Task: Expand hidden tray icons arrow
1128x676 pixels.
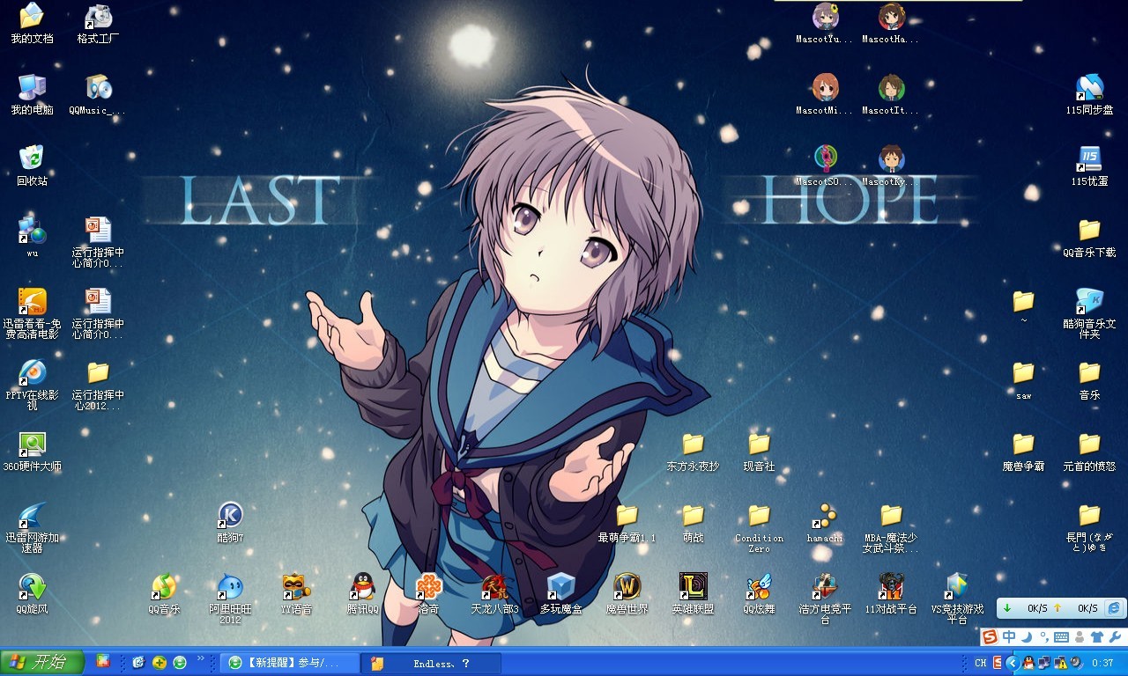Action: (1013, 663)
